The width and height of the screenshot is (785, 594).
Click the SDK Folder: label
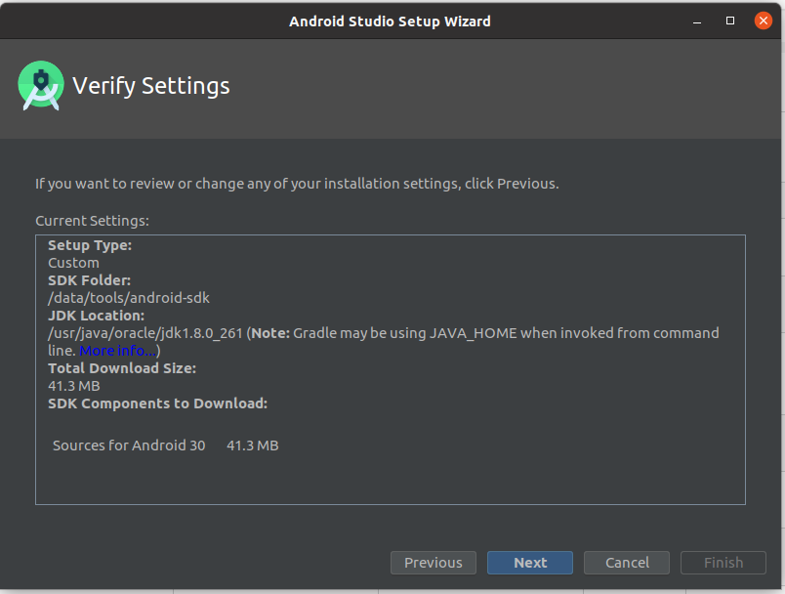coord(89,280)
